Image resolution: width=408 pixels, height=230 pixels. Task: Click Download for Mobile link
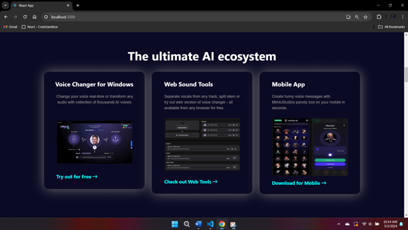tap(299, 183)
